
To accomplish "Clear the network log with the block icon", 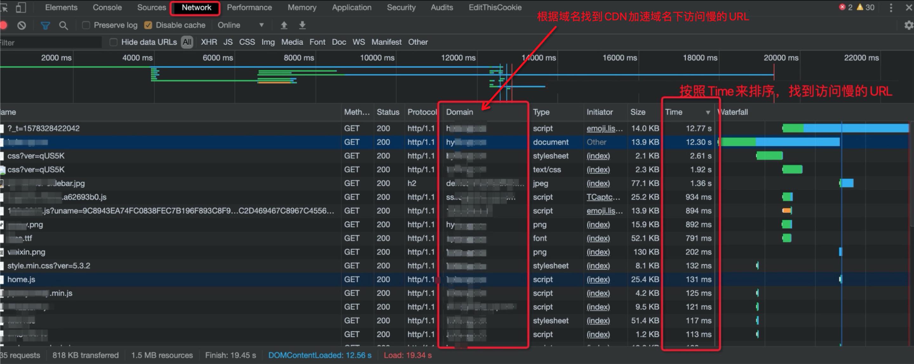I will [x=22, y=25].
